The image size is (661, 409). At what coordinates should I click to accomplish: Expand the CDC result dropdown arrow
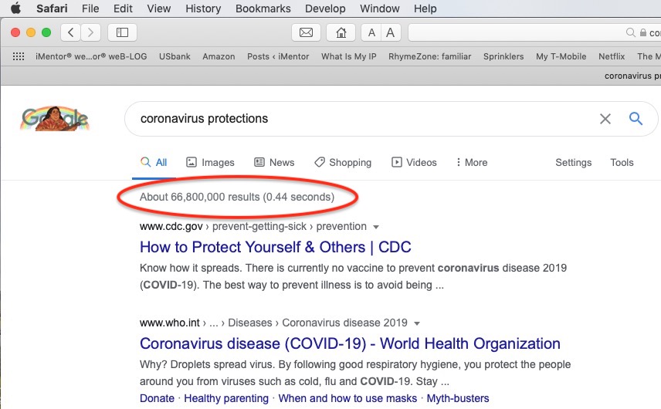(376, 227)
